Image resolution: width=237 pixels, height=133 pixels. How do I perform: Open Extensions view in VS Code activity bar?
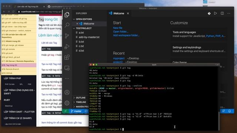[67, 57]
